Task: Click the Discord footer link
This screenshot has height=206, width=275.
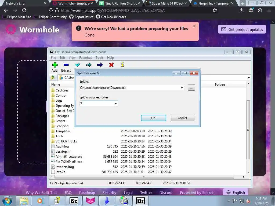Action: [x=166, y=193]
